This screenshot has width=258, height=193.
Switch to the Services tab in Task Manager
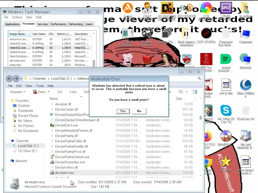coord(43,24)
